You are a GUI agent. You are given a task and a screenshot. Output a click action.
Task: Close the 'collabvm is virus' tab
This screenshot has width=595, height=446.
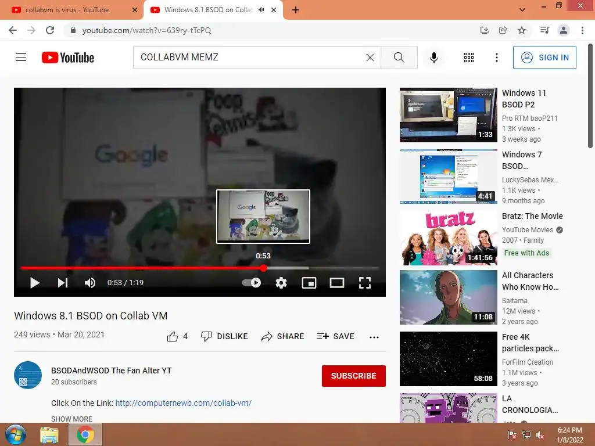pyautogui.click(x=134, y=10)
